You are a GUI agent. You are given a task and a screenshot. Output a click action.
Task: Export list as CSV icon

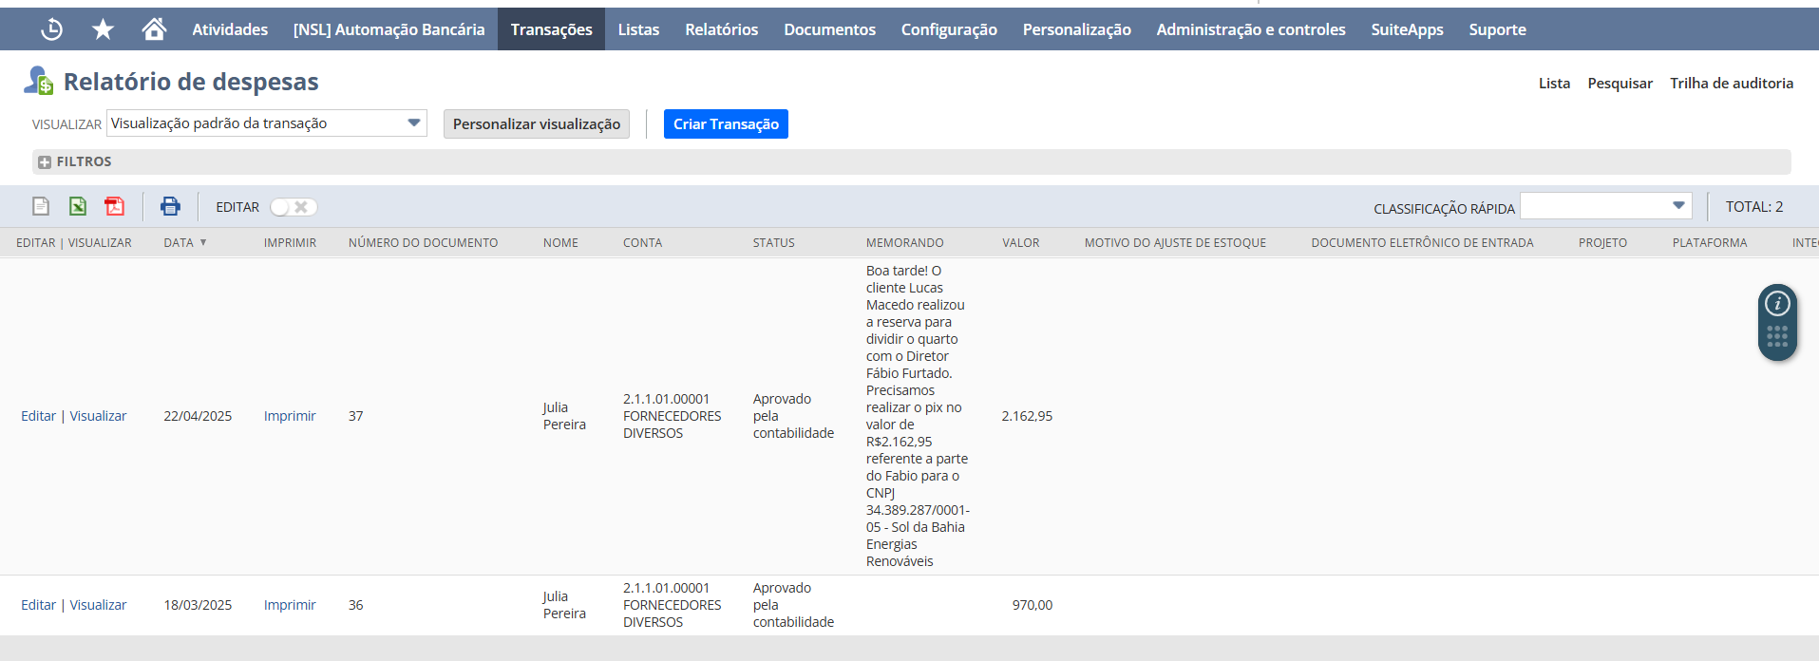point(41,206)
